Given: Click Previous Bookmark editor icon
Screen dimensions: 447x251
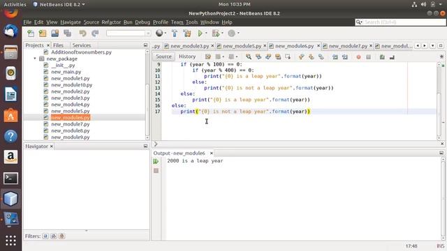Looking at the screenshot, I should coord(301,57).
